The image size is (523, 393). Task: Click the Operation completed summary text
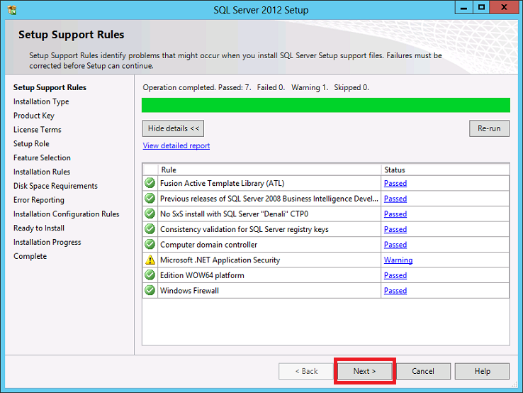click(x=256, y=87)
